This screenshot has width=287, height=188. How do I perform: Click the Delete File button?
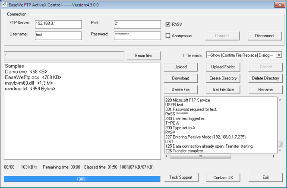[x=181, y=89]
